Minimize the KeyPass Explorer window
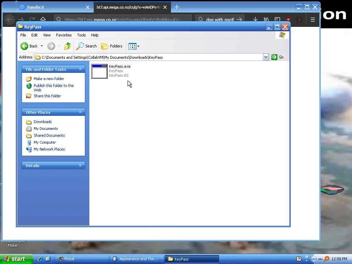Image resolution: width=352 pixels, height=264 pixels. 269,27
